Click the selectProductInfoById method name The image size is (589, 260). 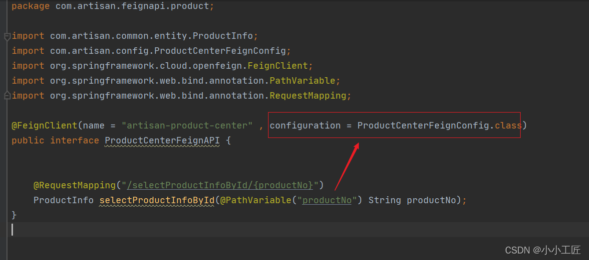point(157,200)
